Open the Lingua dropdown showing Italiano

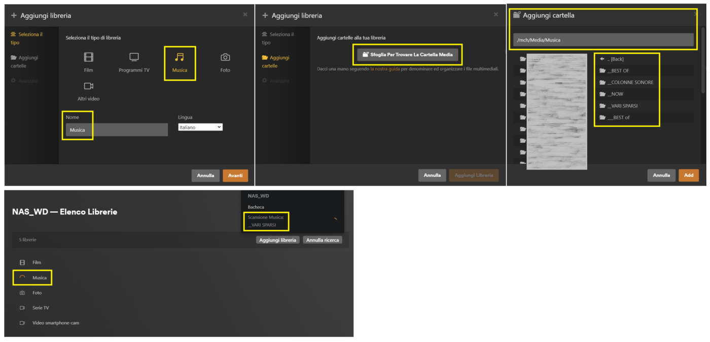[200, 127]
